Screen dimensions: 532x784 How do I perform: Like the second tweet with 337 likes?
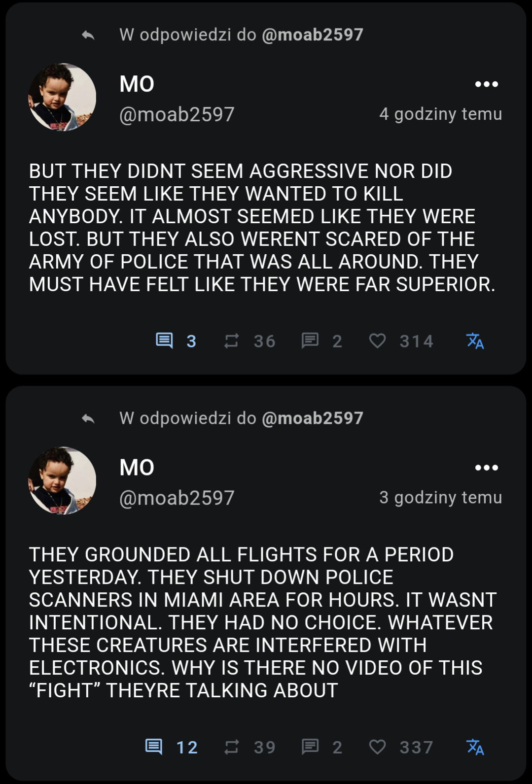(x=378, y=747)
